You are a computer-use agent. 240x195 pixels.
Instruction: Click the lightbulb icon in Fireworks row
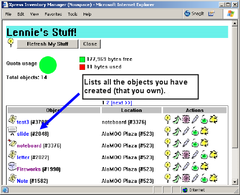click(x=168, y=167)
